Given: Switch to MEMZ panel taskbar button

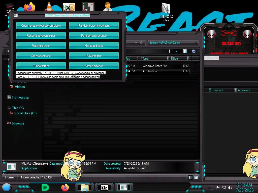Looking at the screenshot, I should pyautogui.click(x=124, y=187).
